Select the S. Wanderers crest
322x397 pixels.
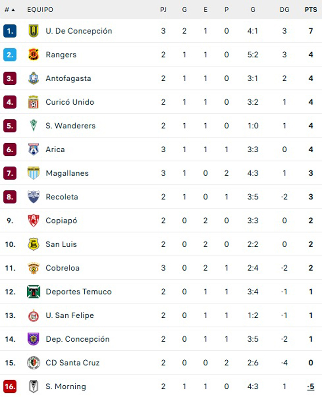point(34,126)
